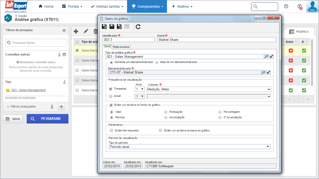Click the save and close disk icon
Image resolution: width=319 pixels, height=179 pixels.
click(119, 27)
